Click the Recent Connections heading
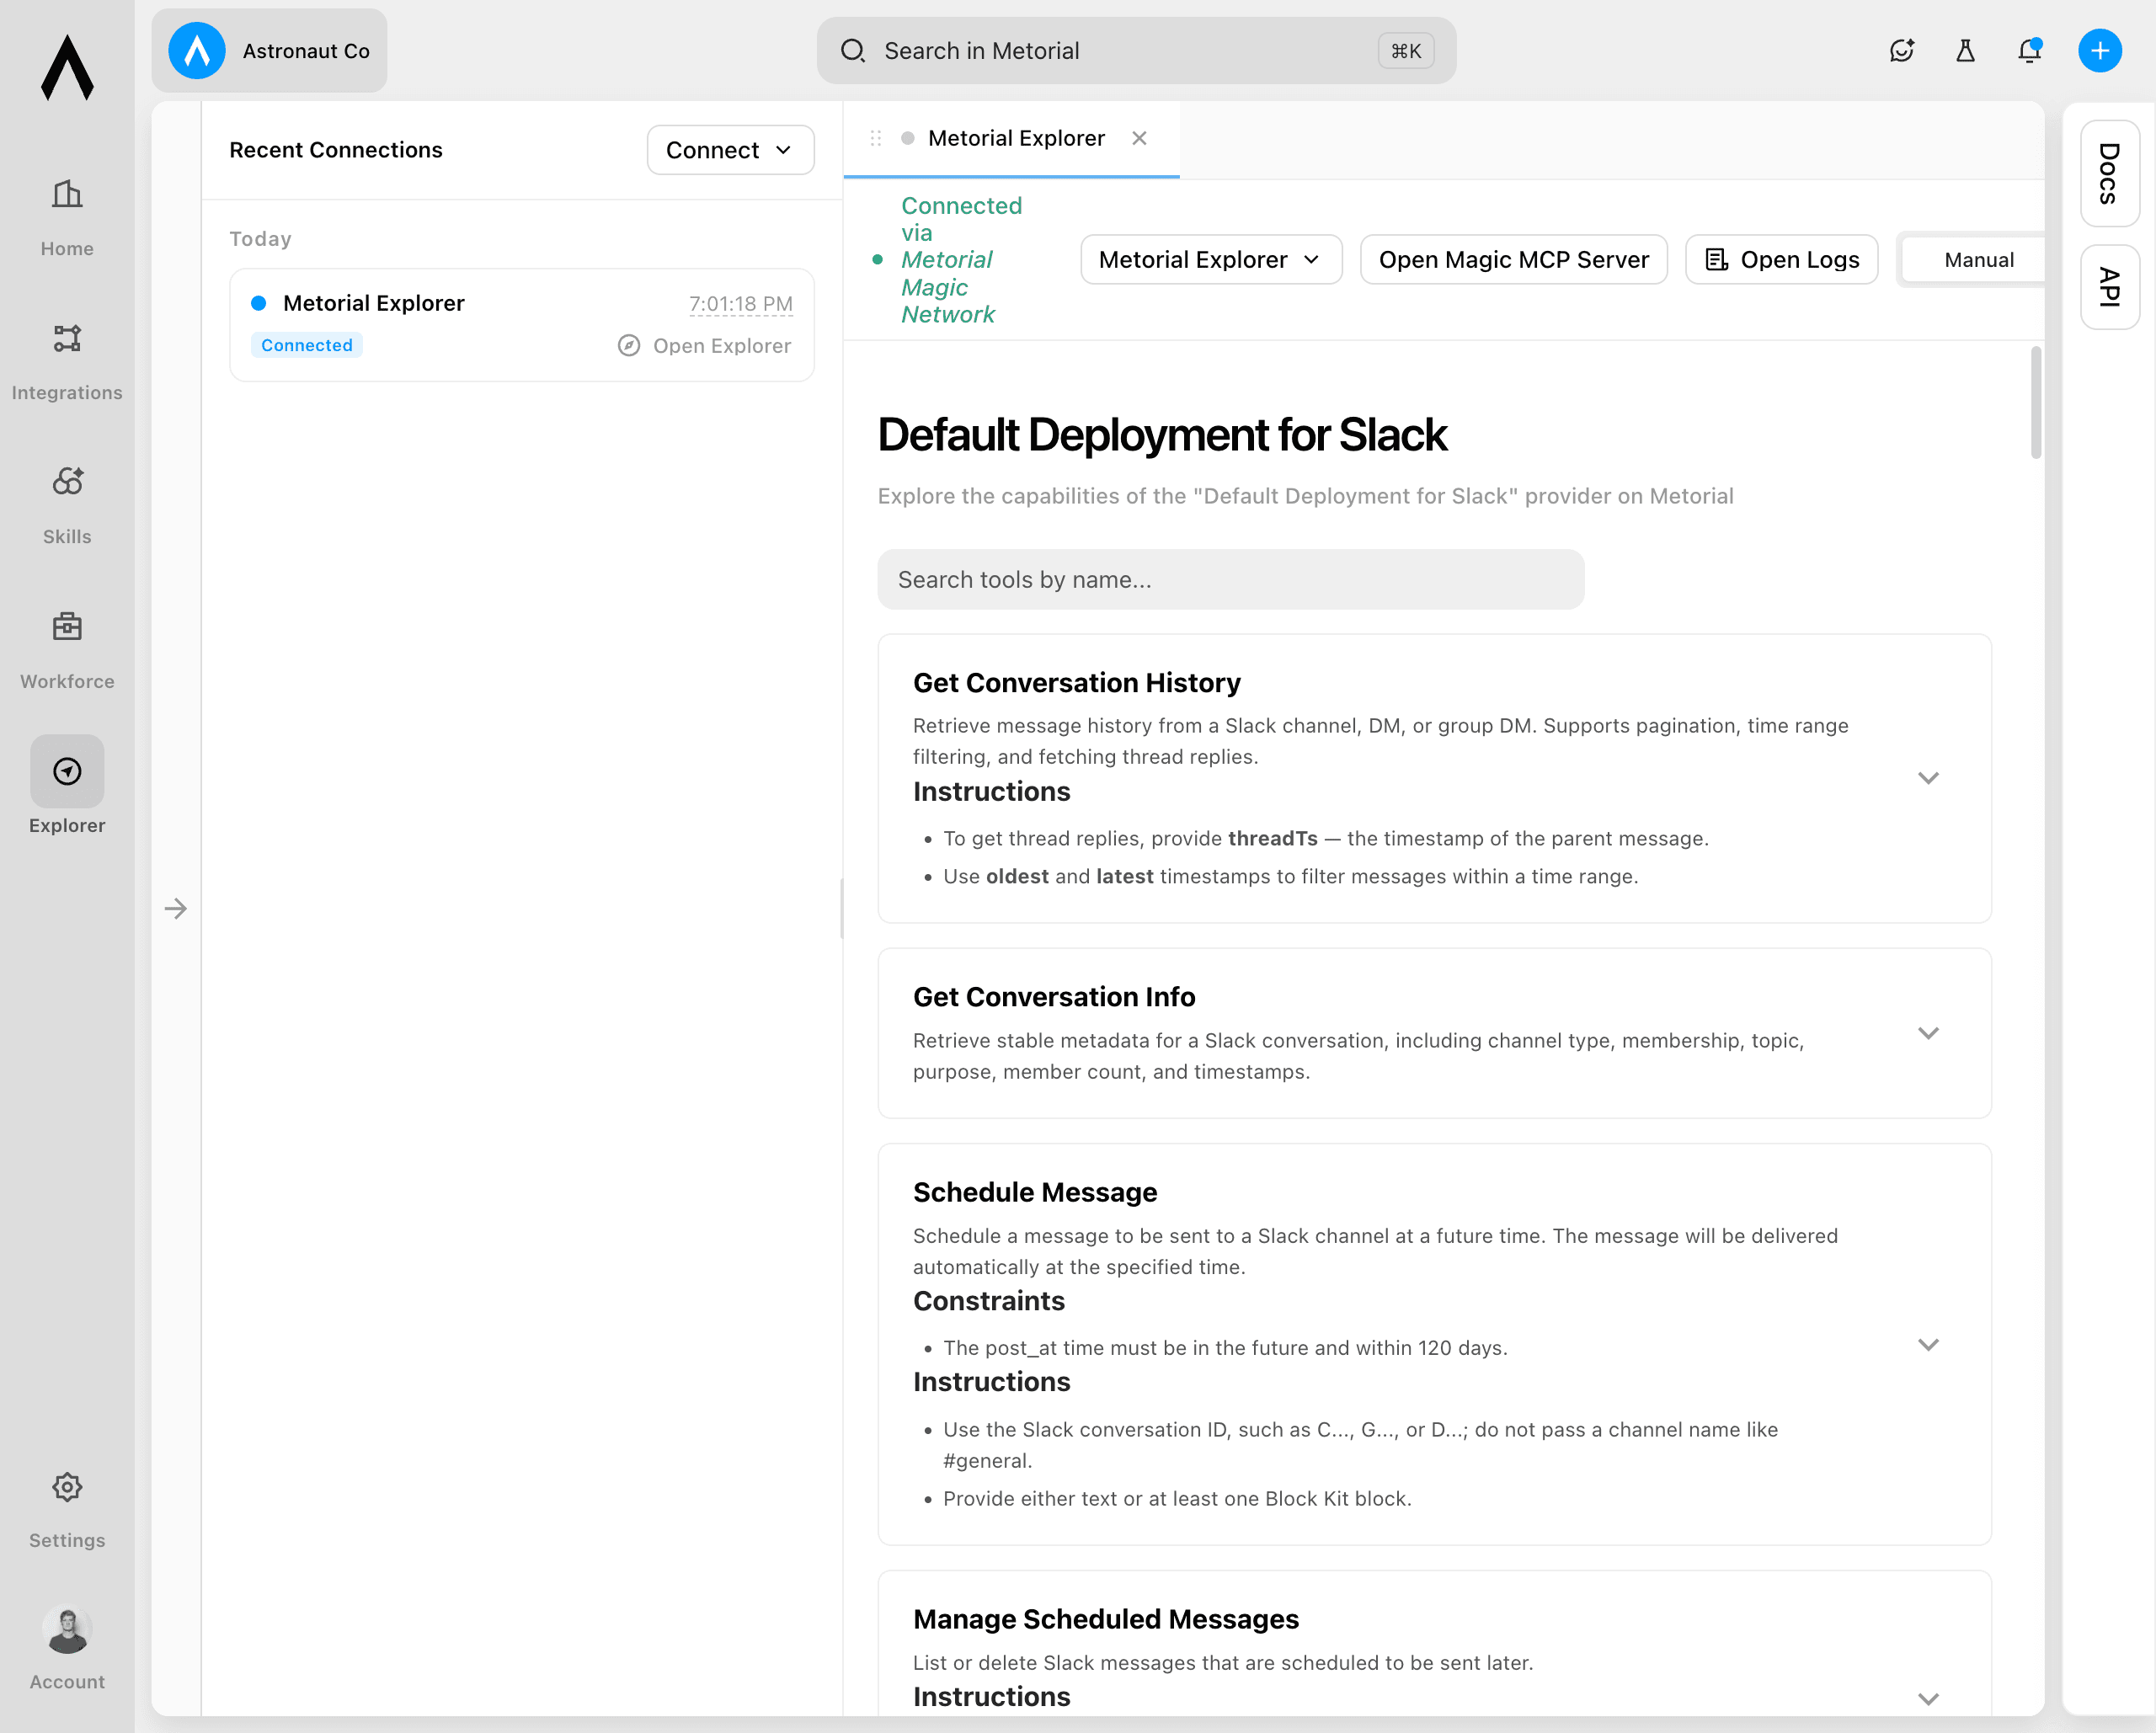 335,150
